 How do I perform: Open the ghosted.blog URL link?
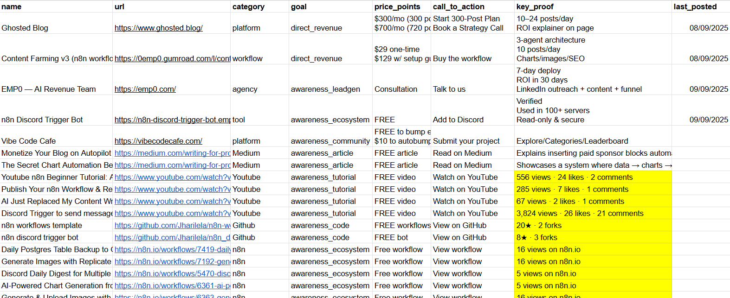[158, 28]
